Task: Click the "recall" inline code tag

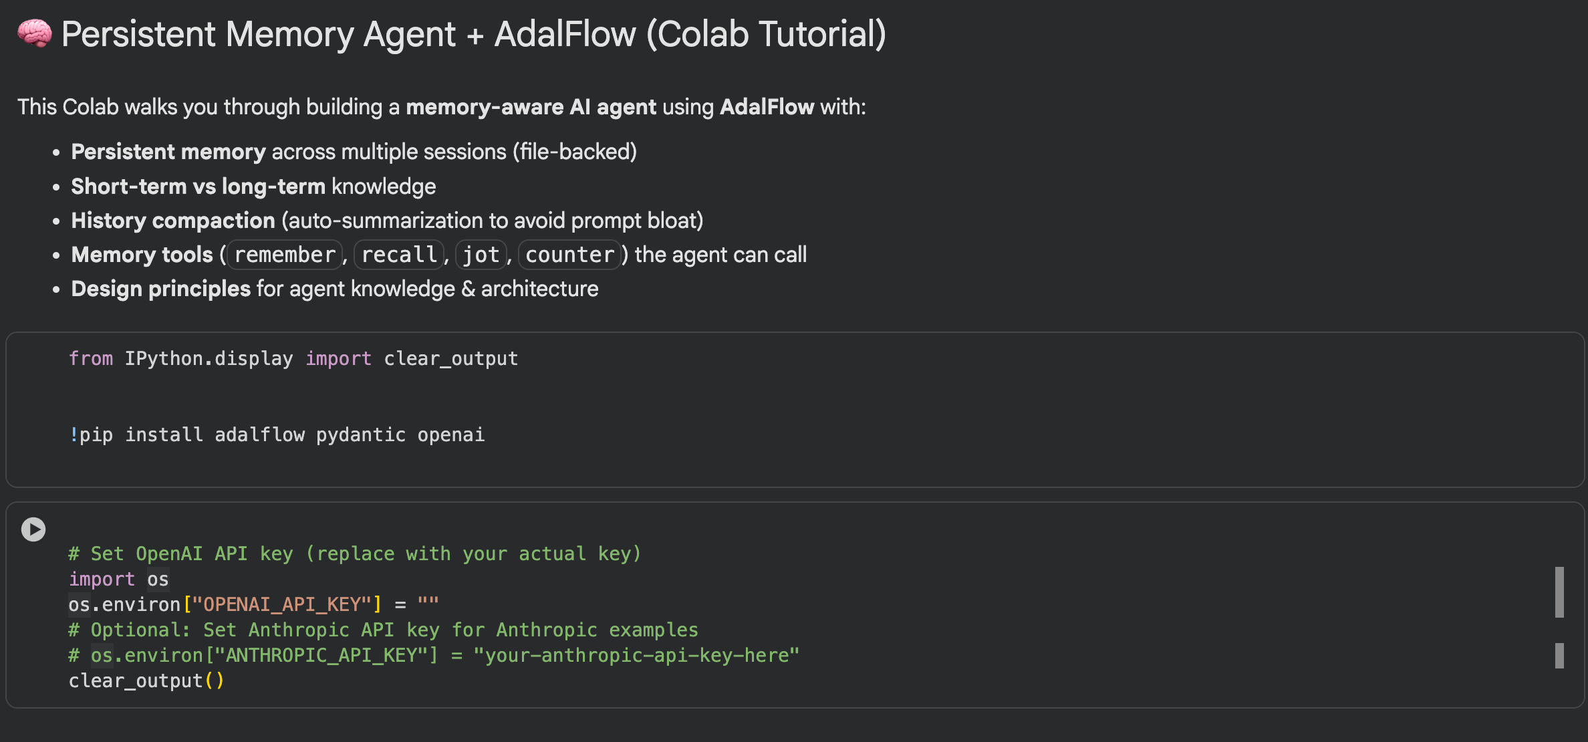Action: pyautogui.click(x=399, y=255)
